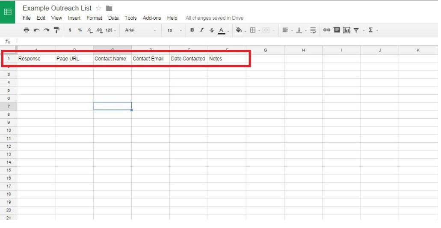Click the filter funnel icon
Viewport: 441px width, 228px height.
(x=356, y=30)
